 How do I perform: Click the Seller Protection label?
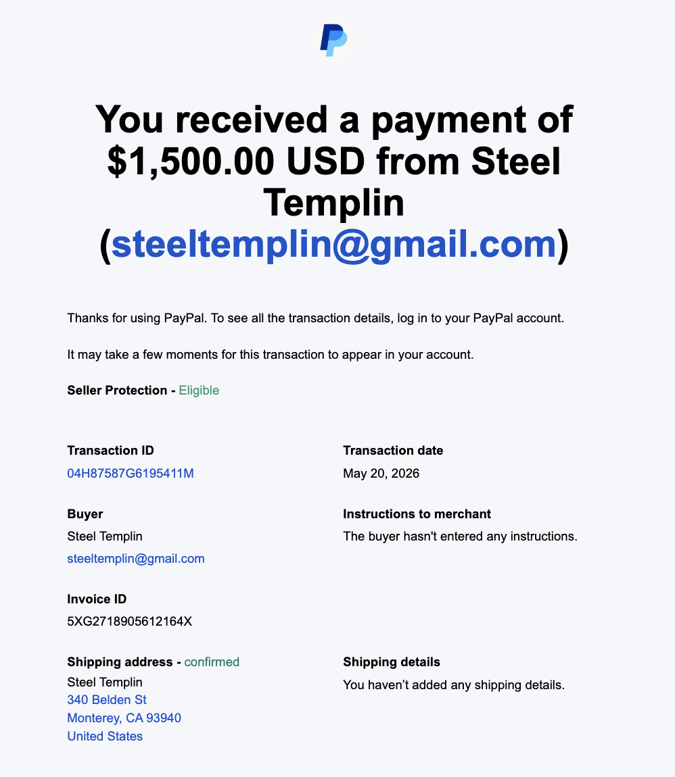[117, 391]
